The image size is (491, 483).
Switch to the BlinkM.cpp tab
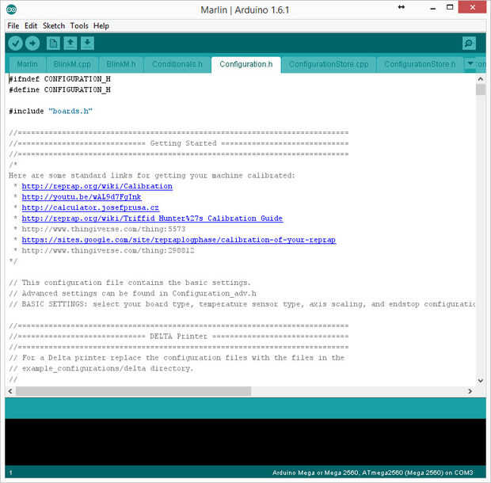pos(72,64)
